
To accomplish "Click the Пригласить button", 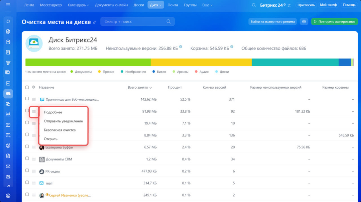I will coord(306,5).
